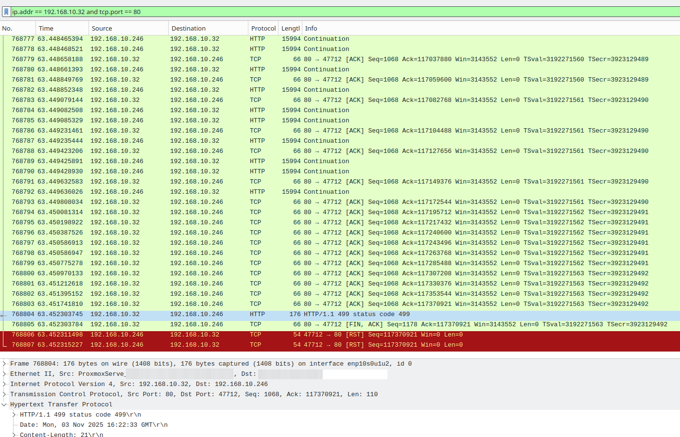680x437 pixels.
Task: Expand the Content-Length field
Action: pyautogui.click(x=15, y=435)
